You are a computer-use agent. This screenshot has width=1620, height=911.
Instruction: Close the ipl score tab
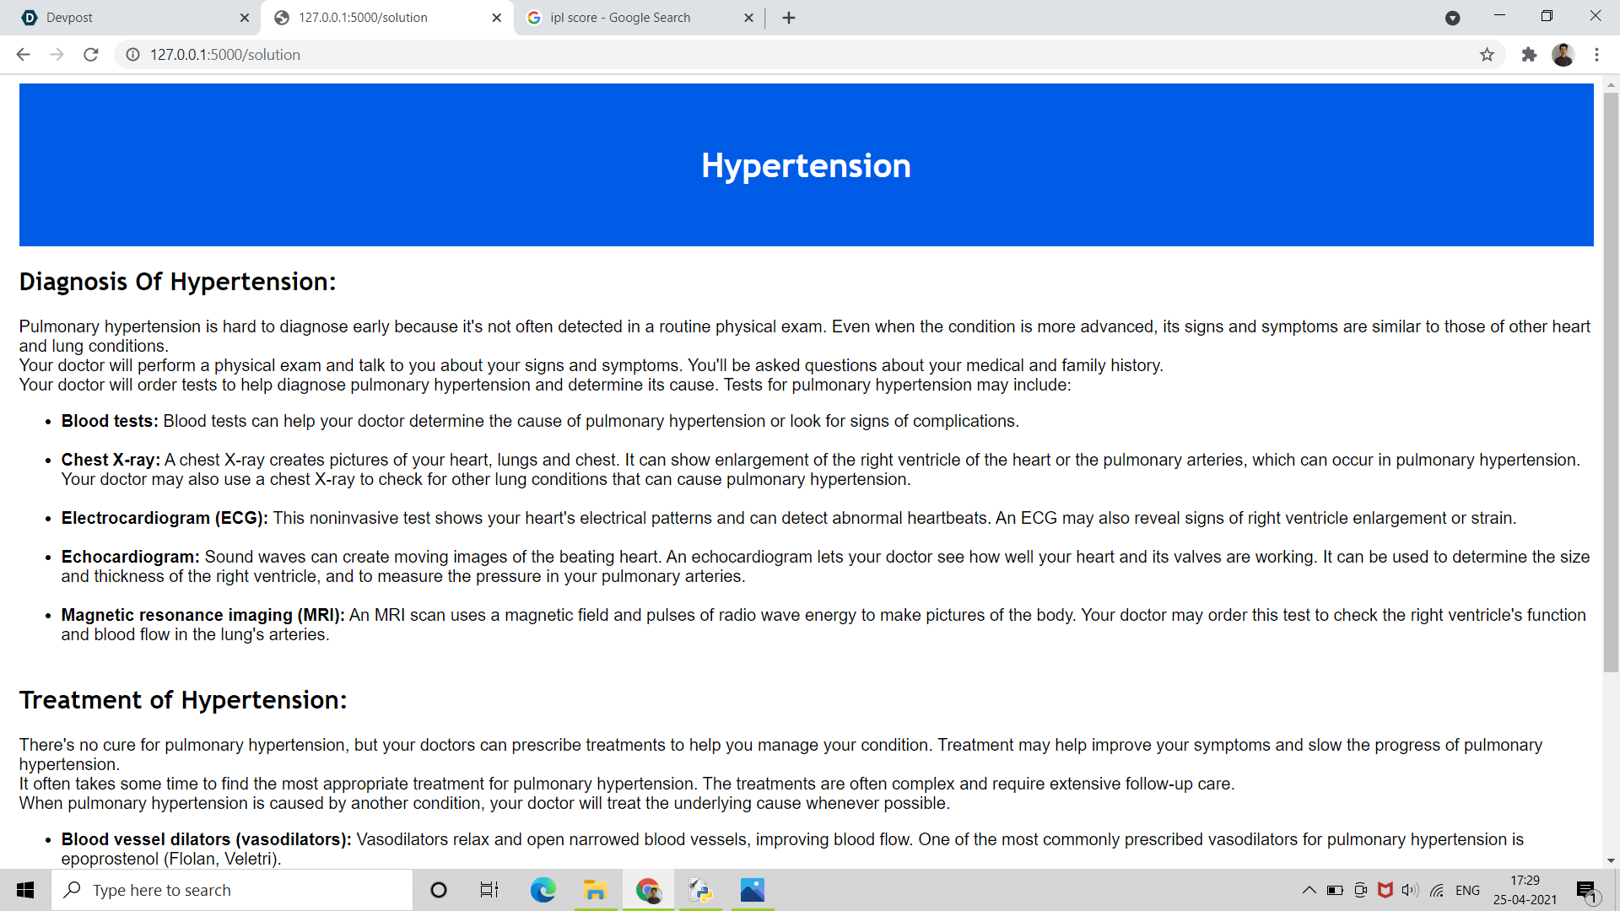coord(748,18)
